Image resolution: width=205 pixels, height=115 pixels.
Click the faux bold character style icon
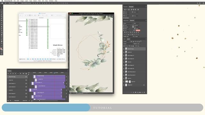[x=125, y=32]
